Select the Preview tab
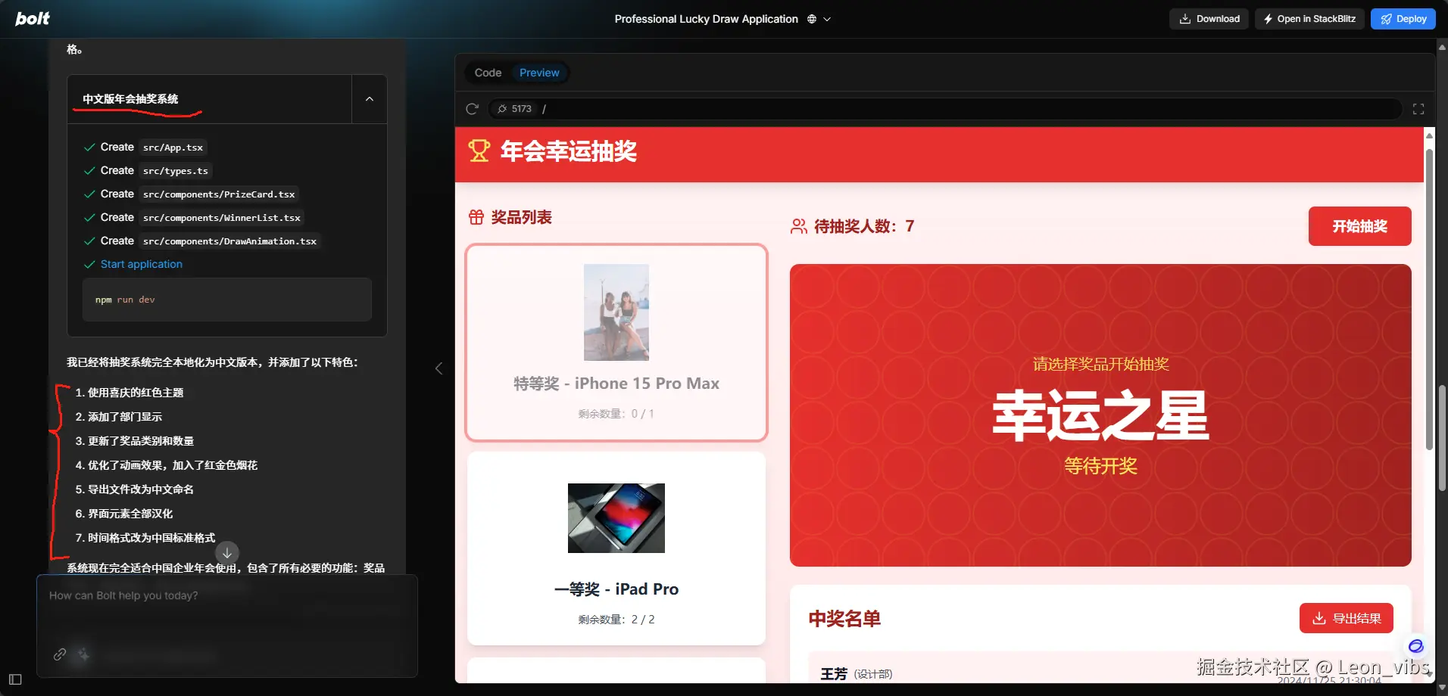Screen dimensions: 1448x696 point(539,72)
